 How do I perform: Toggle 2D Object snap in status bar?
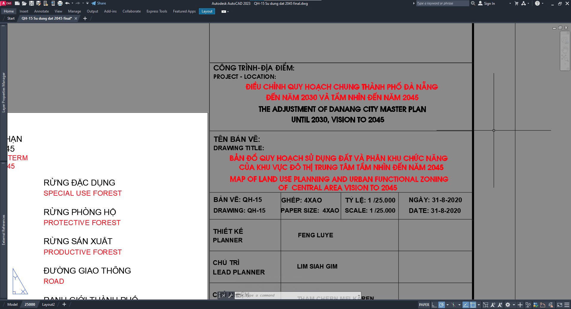[x=473, y=305]
